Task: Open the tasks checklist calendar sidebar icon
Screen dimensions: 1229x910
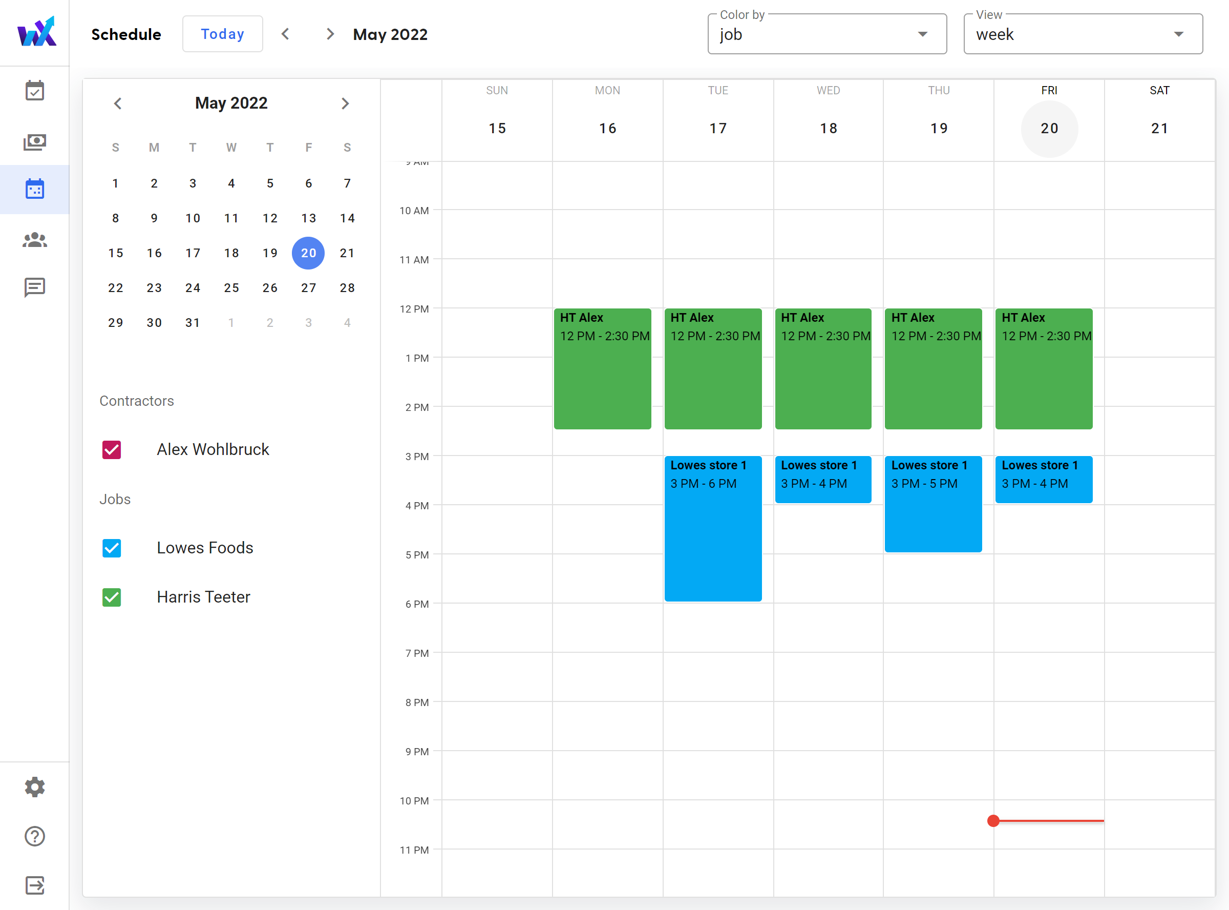Action: pos(35,91)
